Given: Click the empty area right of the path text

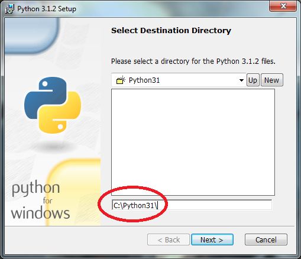Looking at the screenshot, I should (x=215, y=205).
